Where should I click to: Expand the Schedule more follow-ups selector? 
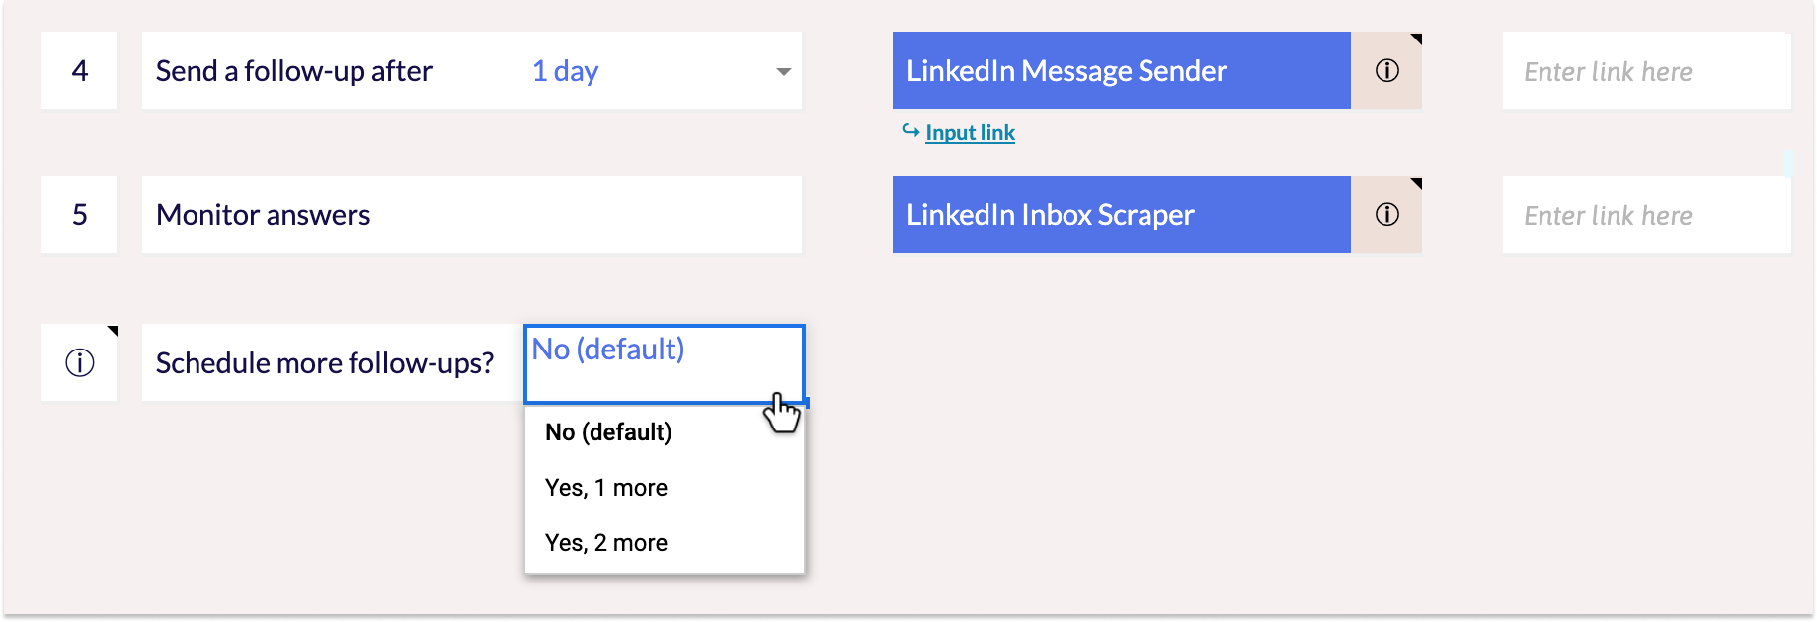pos(664,363)
